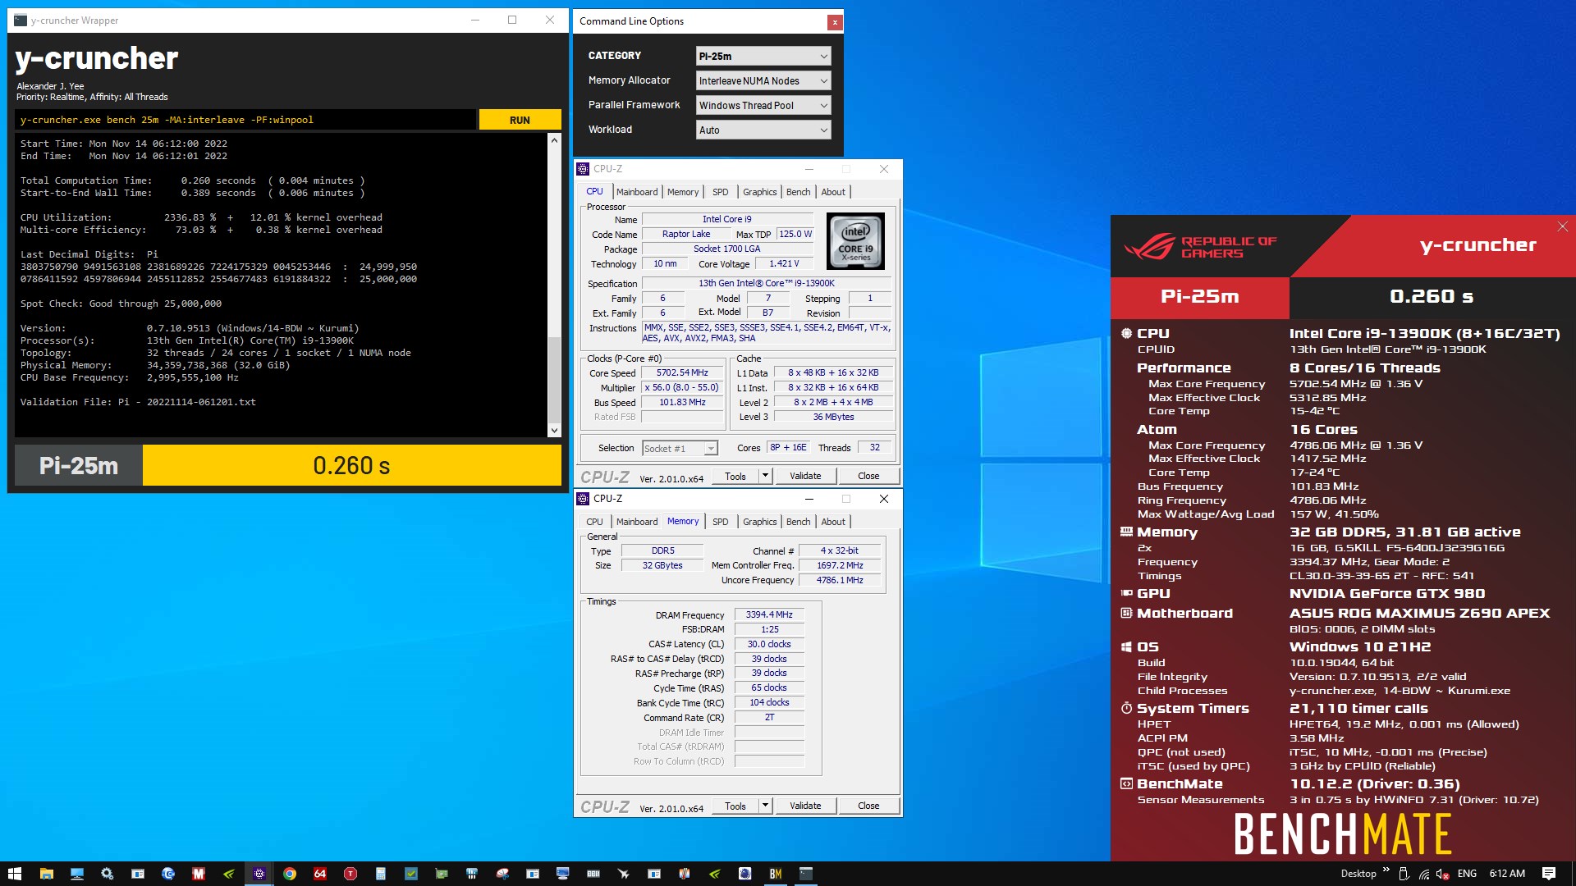This screenshot has width=1576, height=886.
Task: Open the red 64 taskbar icon
Action: click(319, 874)
